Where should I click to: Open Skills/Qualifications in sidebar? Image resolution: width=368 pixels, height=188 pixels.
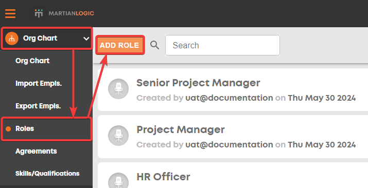coord(47,174)
